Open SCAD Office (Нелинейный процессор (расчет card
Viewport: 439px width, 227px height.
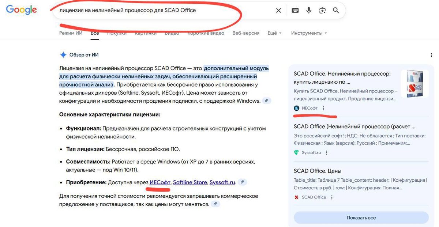354,126
